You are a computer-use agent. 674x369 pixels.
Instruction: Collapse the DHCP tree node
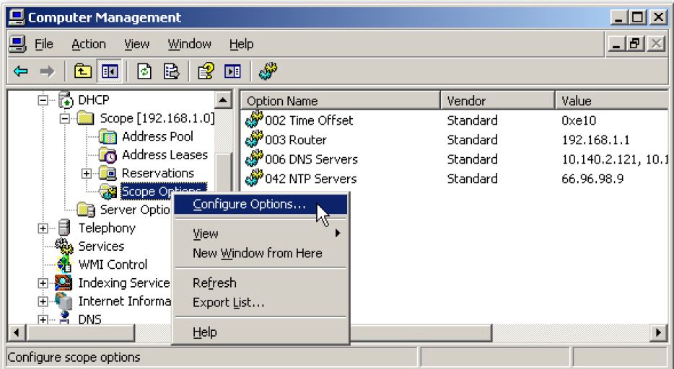(x=43, y=100)
